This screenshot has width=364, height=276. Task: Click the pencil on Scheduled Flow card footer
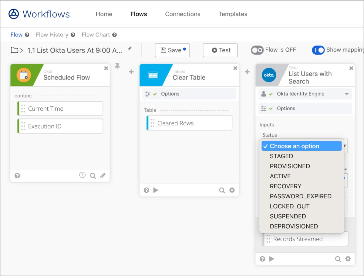point(103,176)
